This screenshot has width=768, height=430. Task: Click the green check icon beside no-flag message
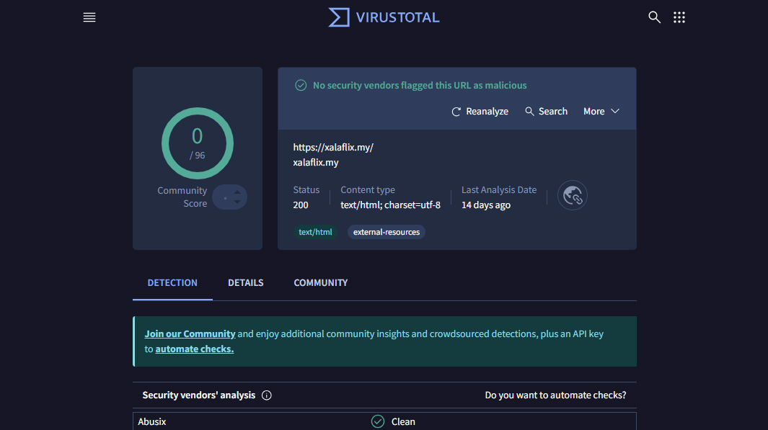click(x=301, y=85)
